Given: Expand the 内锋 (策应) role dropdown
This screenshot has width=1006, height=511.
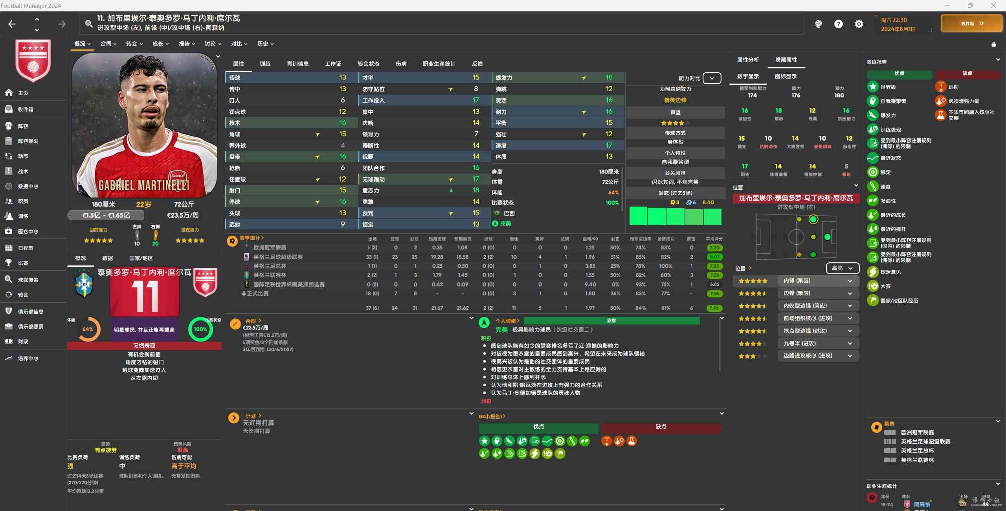Looking at the screenshot, I should pyautogui.click(x=818, y=281).
